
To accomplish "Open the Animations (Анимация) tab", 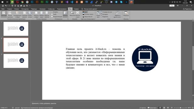I will tap(42, 9).
